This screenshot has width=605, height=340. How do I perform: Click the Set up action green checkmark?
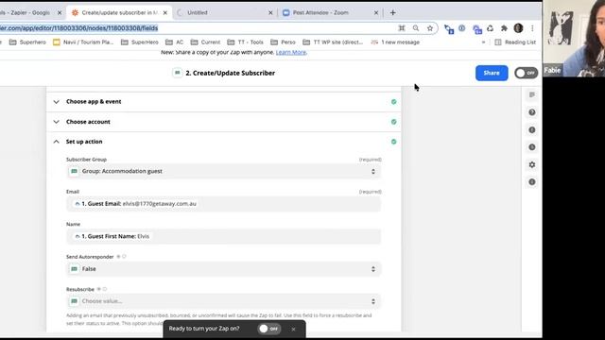coord(393,142)
